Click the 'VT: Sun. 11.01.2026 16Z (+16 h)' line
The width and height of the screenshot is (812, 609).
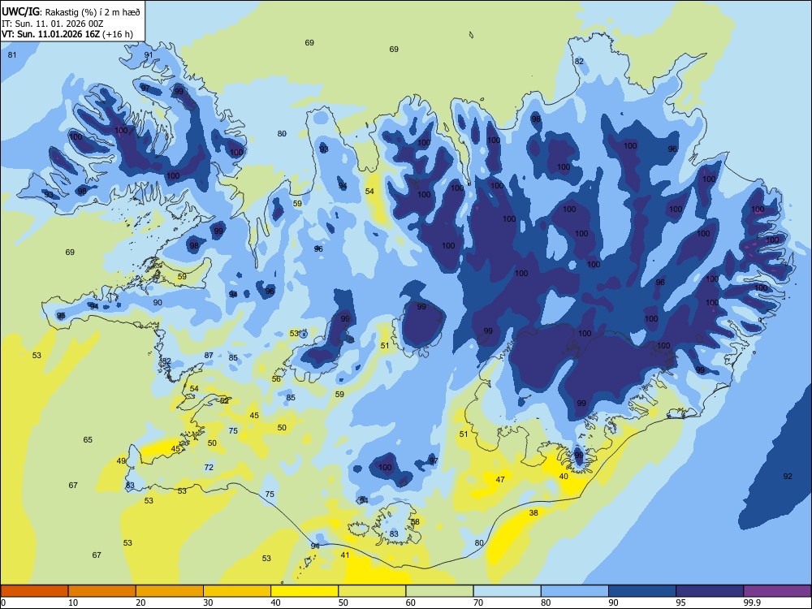tap(67, 35)
